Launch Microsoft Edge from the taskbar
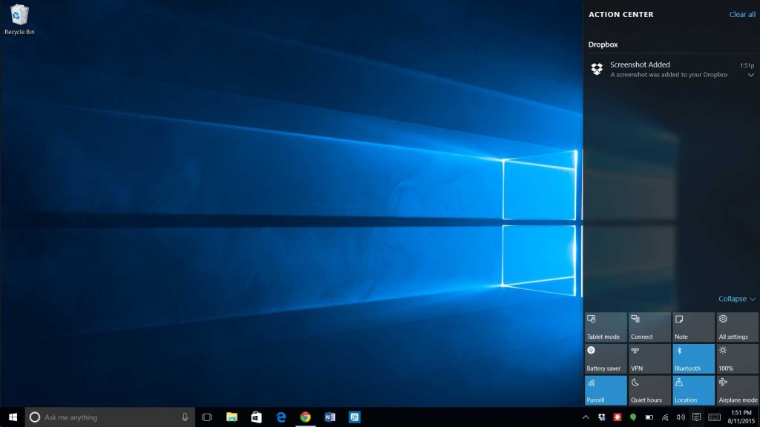The image size is (760, 427). click(281, 417)
